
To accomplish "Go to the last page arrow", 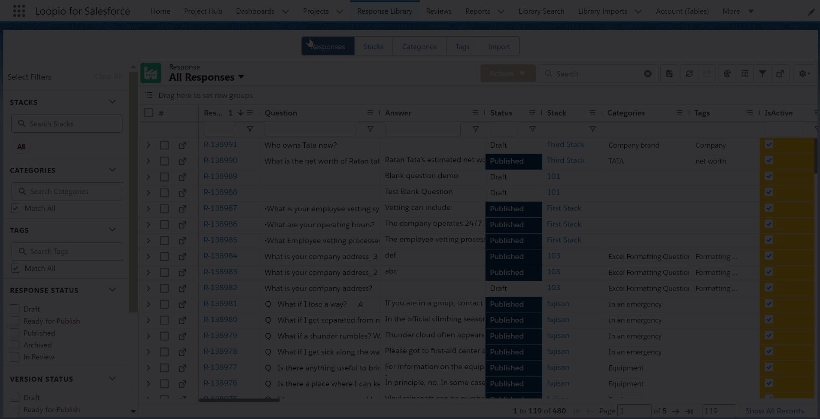I will [689, 411].
